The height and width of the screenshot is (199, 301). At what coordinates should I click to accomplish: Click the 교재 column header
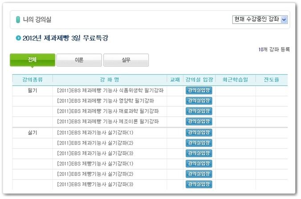pyautogui.click(x=175, y=80)
